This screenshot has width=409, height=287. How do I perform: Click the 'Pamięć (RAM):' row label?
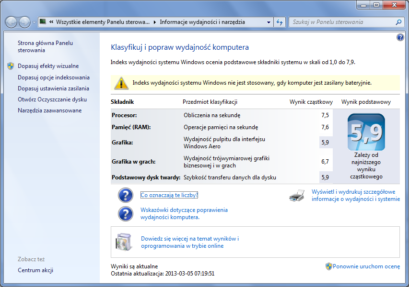coord(131,127)
